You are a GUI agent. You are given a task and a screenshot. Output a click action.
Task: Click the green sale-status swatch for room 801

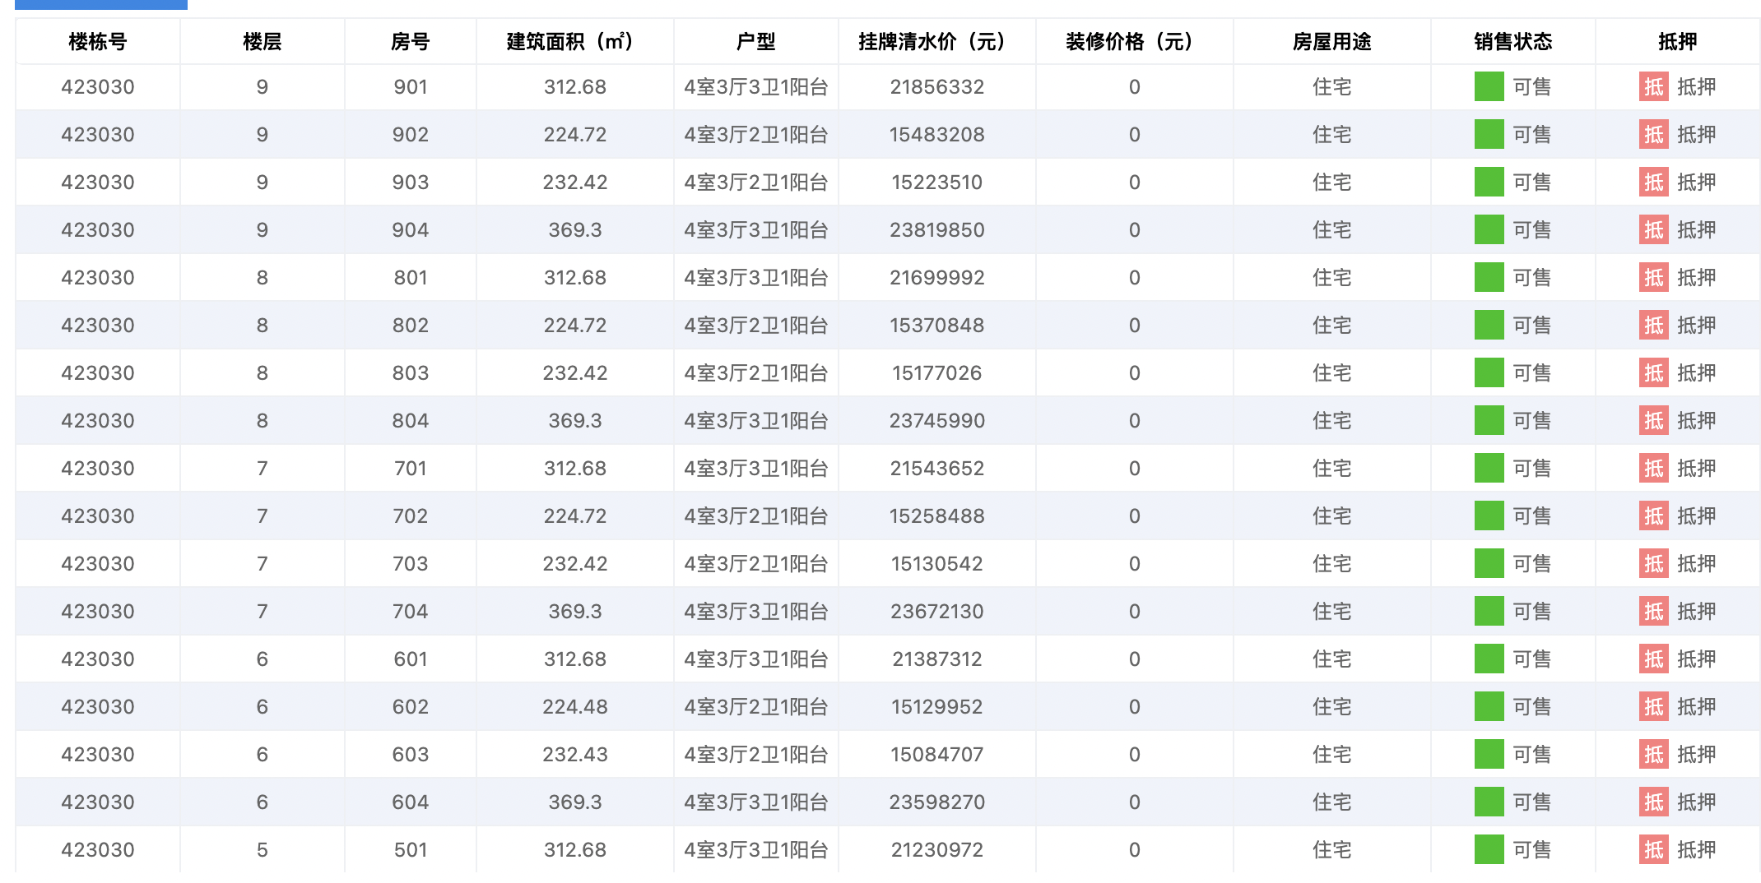1489,278
